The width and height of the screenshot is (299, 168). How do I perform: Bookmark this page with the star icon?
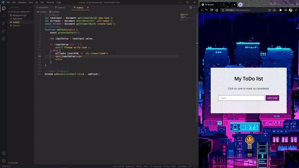274,10
